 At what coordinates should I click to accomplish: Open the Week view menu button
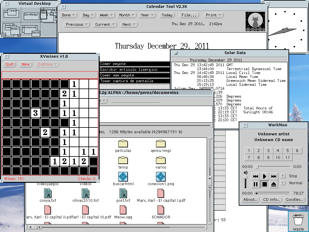click(106, 15)
